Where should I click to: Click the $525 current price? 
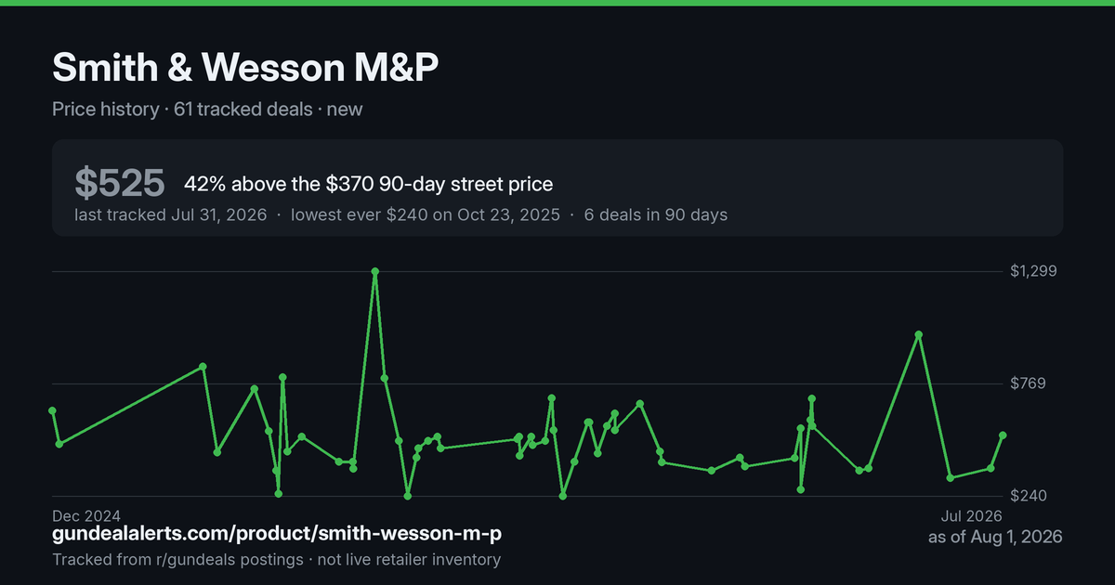click(120, 184)
